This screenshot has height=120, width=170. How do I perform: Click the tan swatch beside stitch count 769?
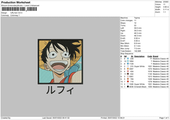click(128, 79)
